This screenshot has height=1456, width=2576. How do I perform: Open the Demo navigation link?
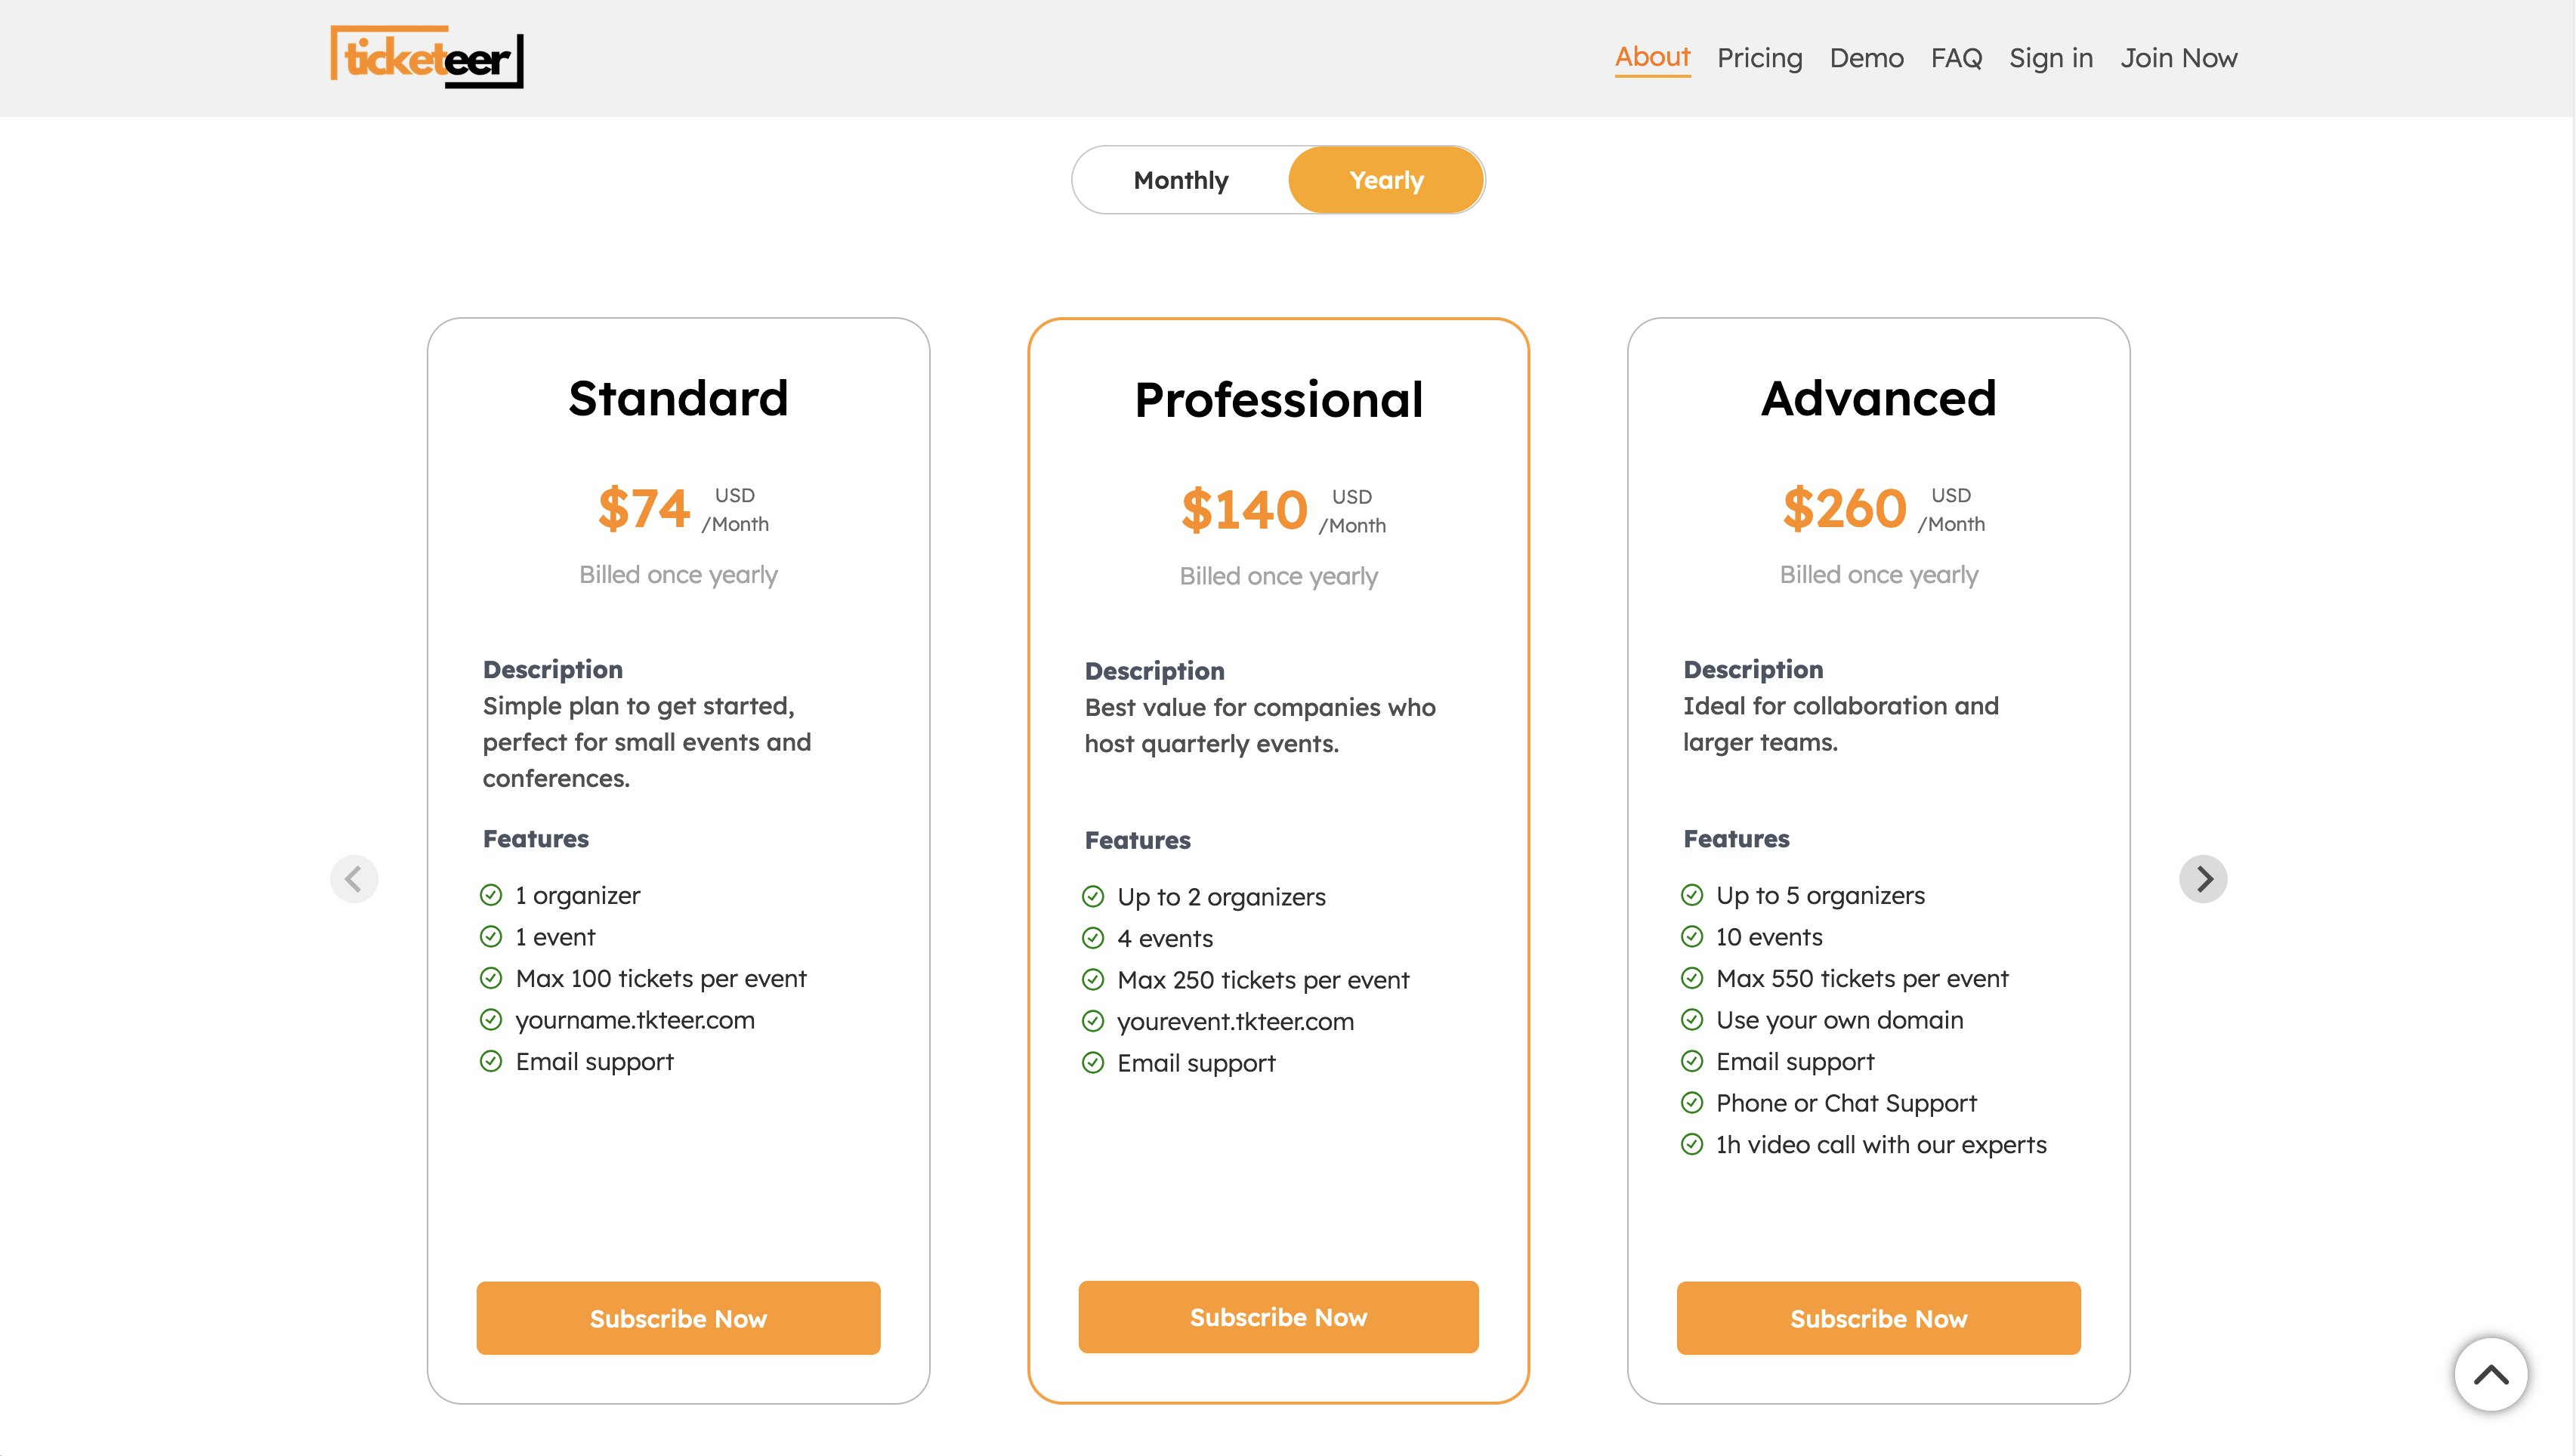1866,58
